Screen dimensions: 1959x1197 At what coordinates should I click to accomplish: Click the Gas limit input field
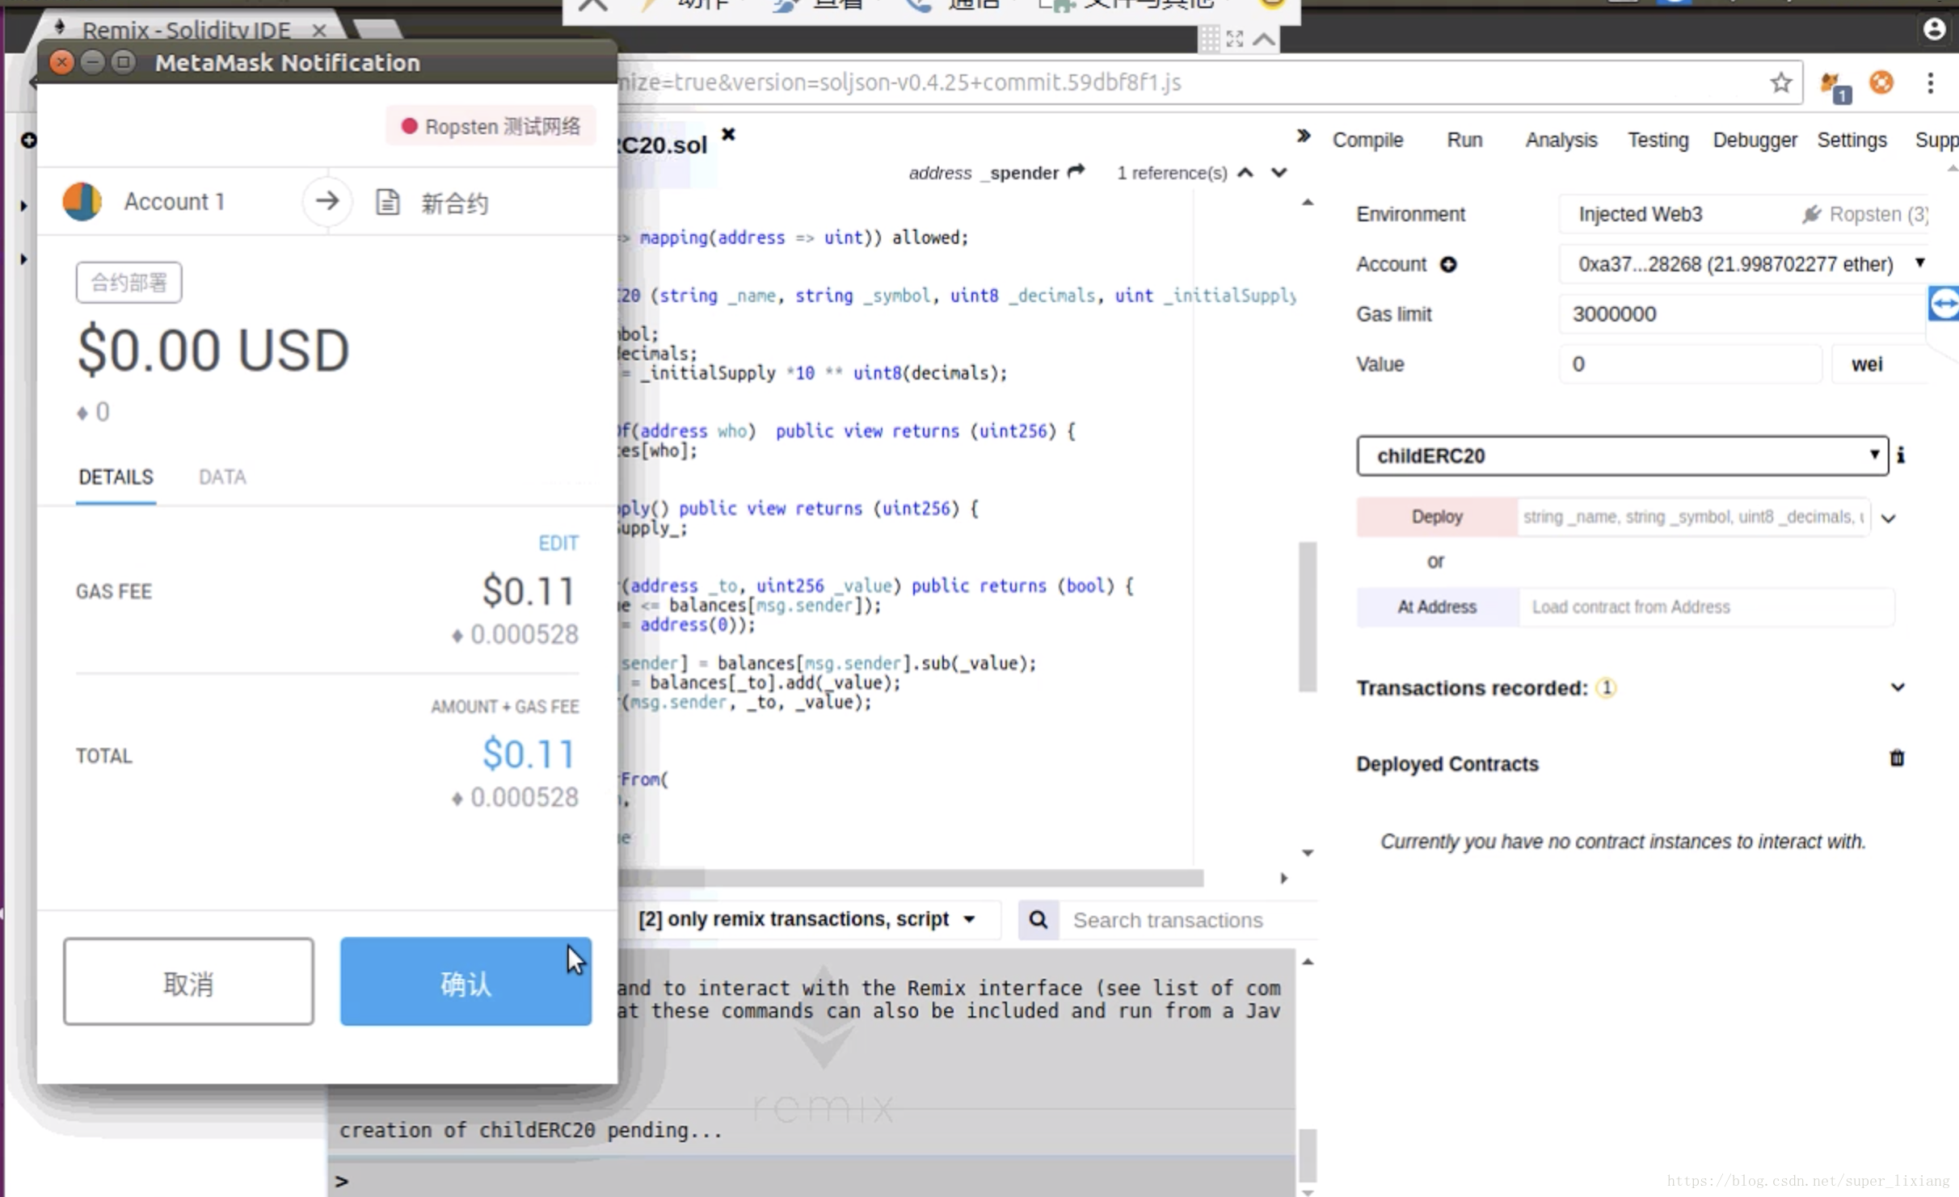1743,313
